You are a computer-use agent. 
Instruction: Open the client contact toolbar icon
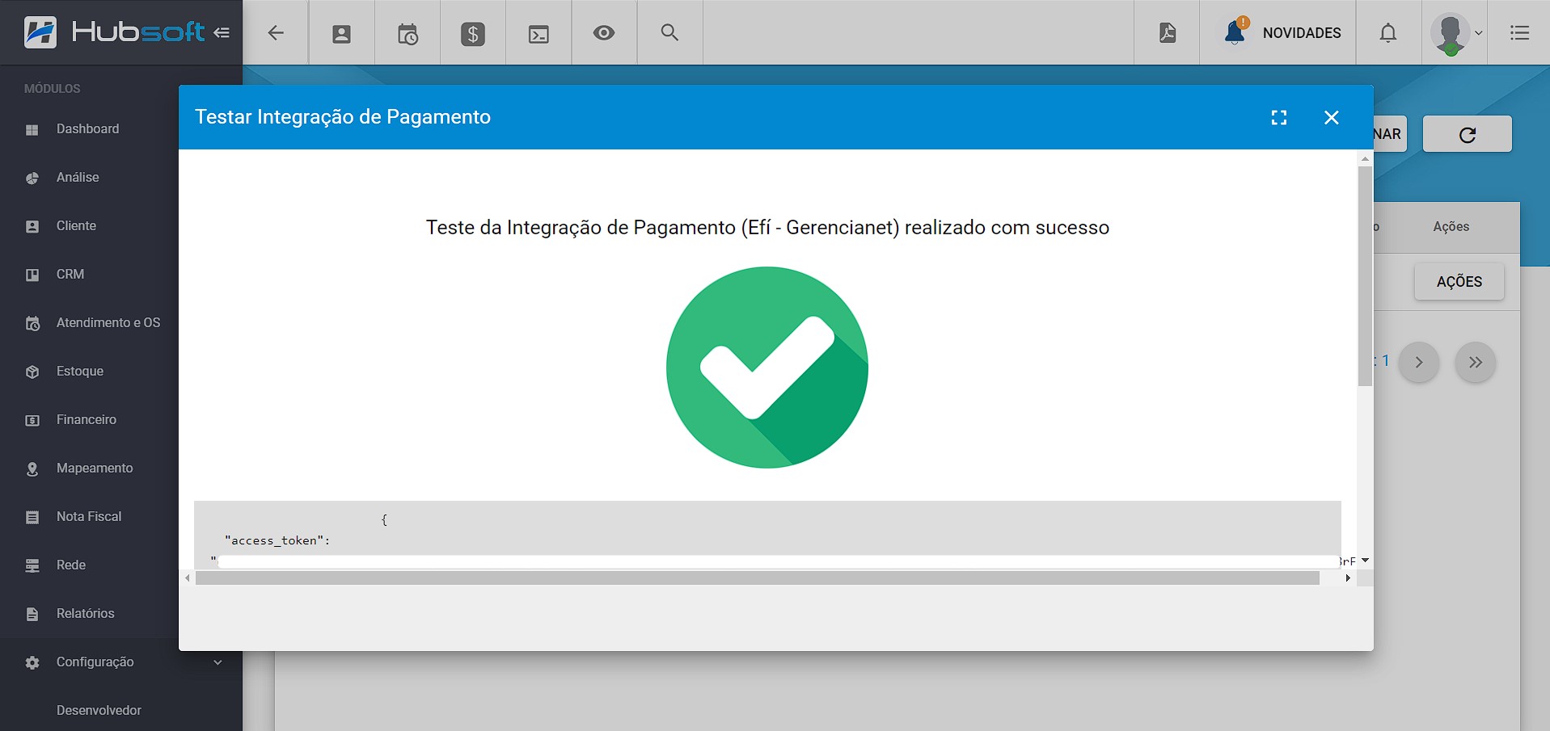[342, 34]
